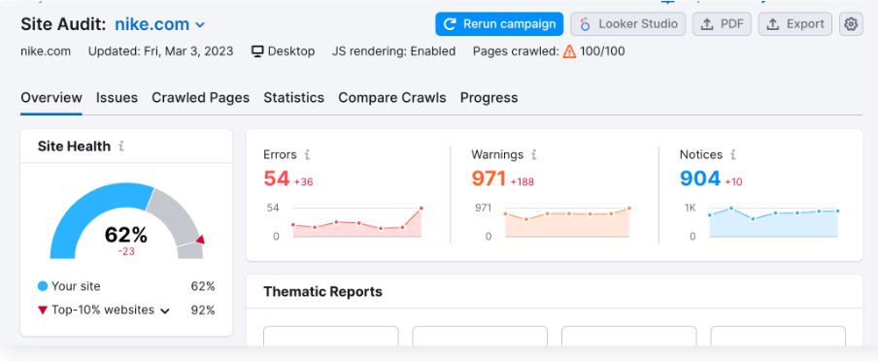The width and height of the screenshot is (878, 361).
Task: Click the Warnings info icon
Action: 534,154
